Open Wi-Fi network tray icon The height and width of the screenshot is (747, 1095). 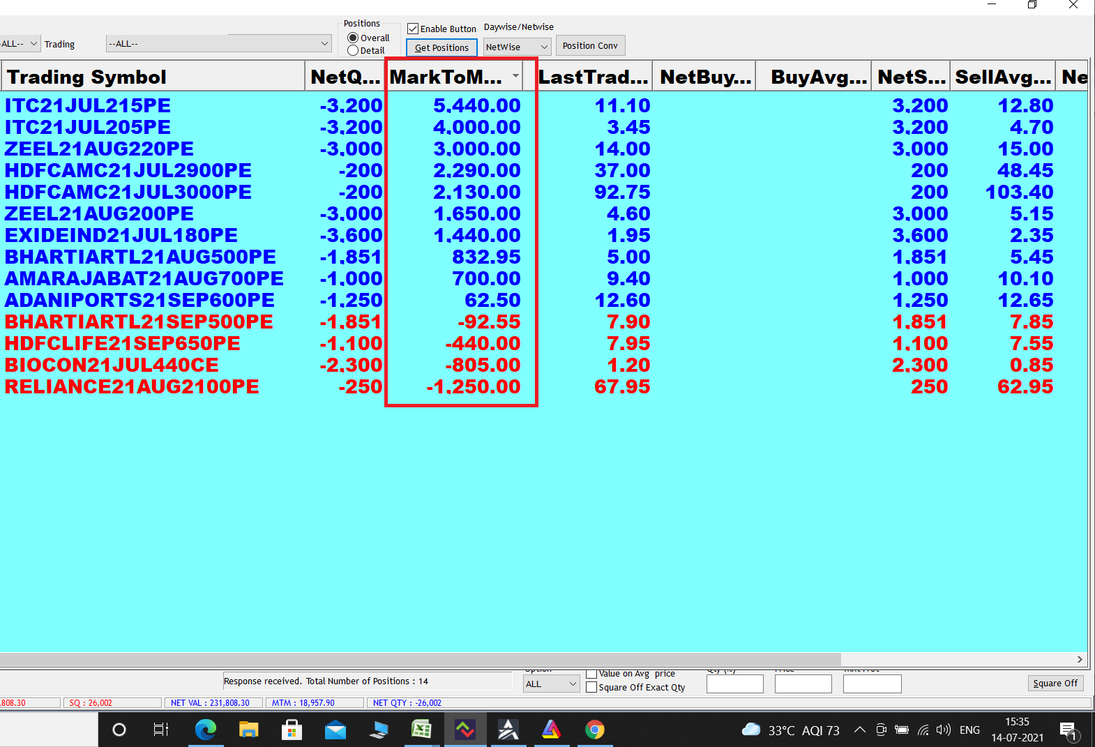923,730
